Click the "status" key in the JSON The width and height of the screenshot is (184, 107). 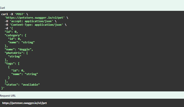(x=11, y=85)
